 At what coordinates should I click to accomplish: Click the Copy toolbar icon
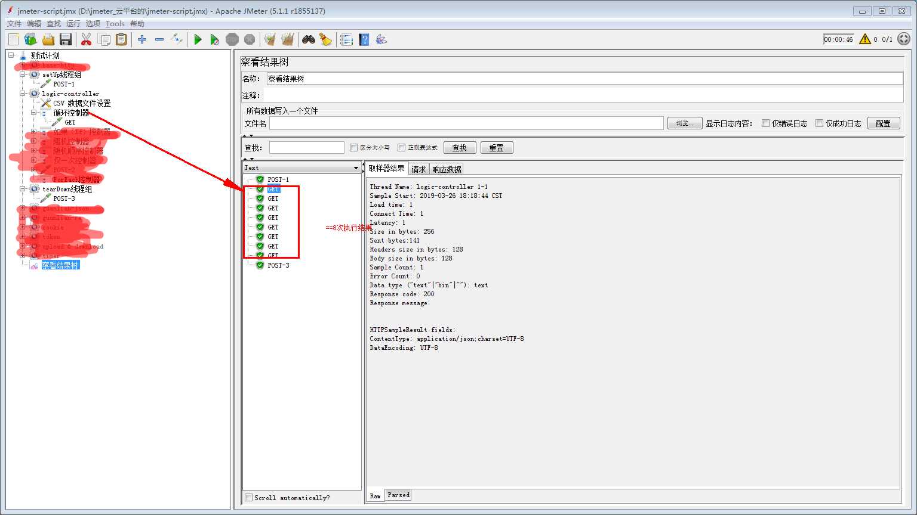104,39
